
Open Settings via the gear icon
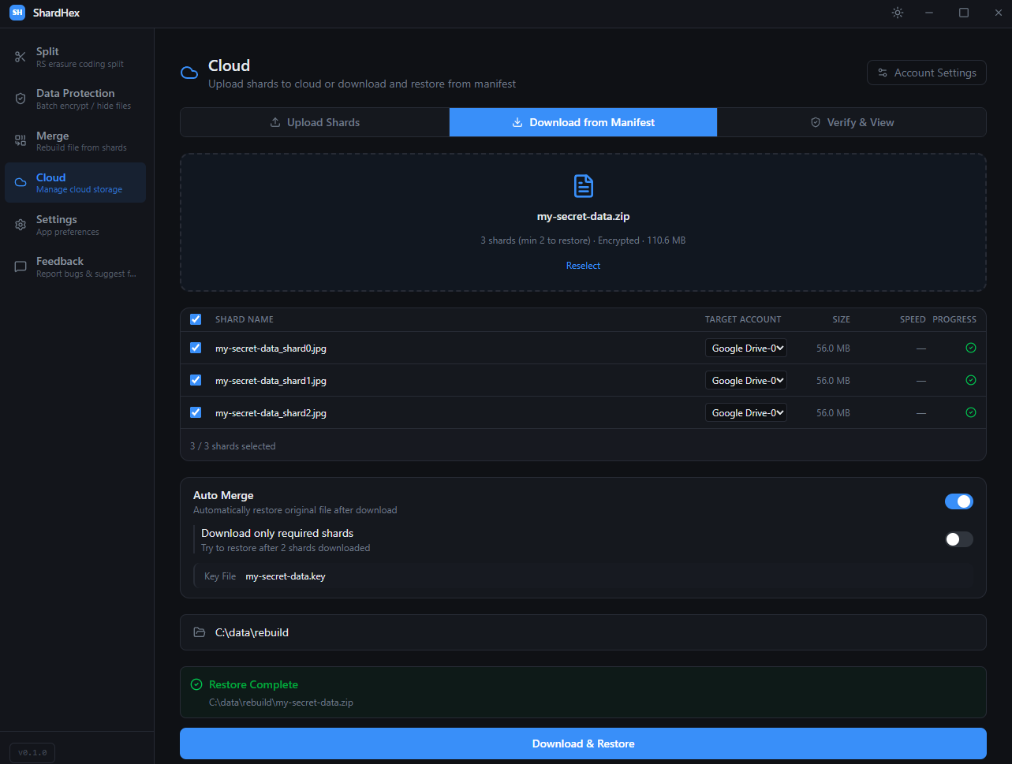click(20, 224)
